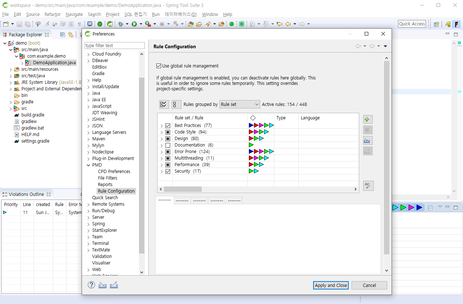The width and height of the screenshot is (463, 304).
Task: Click the check all rules icon button
Action: (164, 104)
